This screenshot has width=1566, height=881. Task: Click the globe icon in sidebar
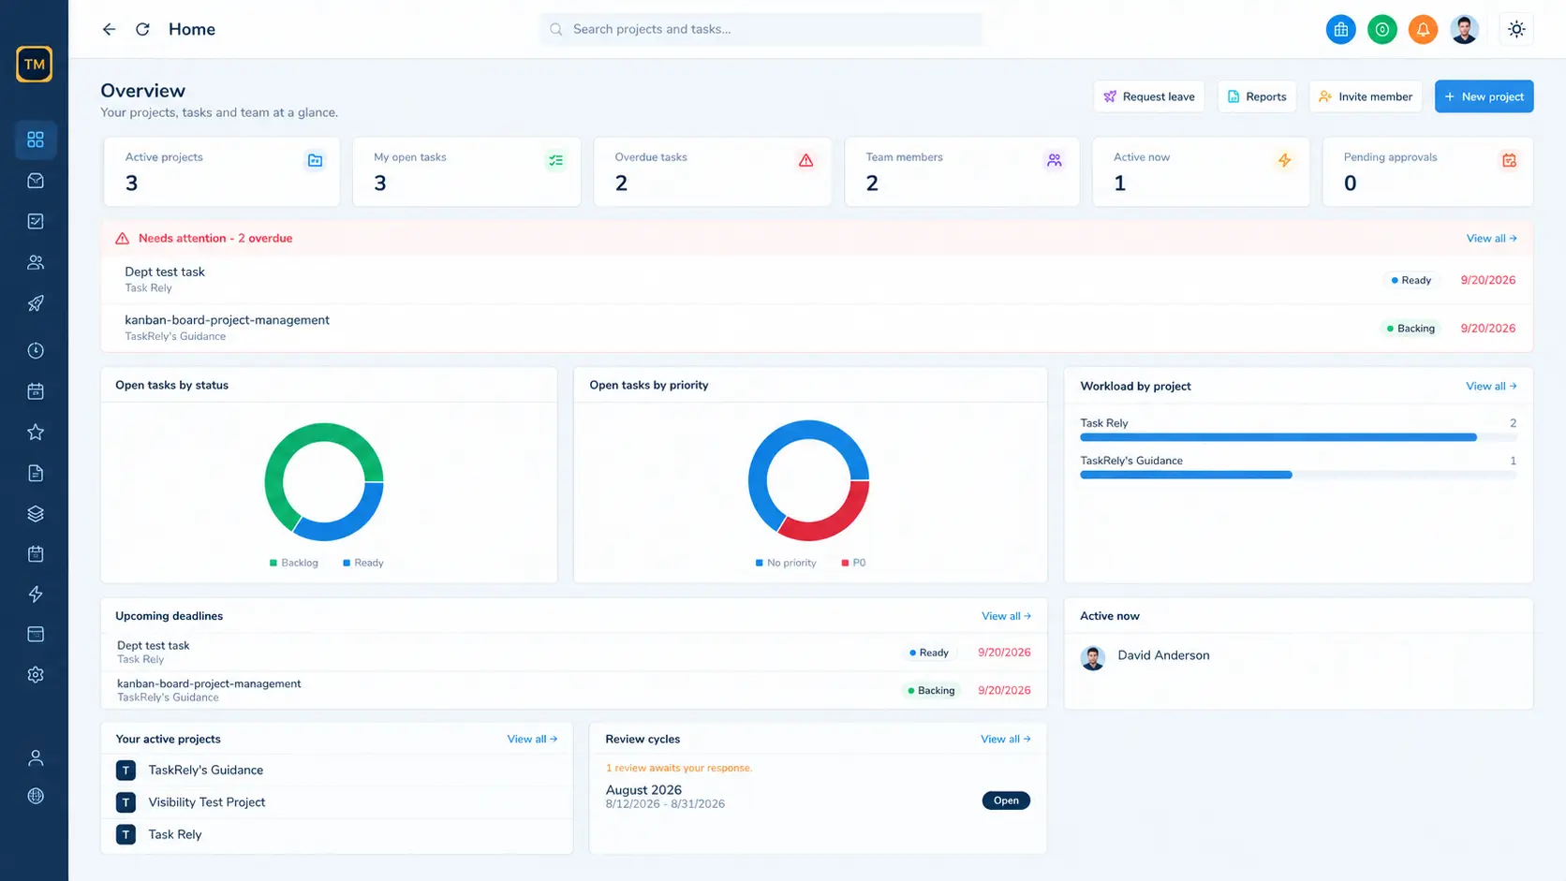click(36, 796)
